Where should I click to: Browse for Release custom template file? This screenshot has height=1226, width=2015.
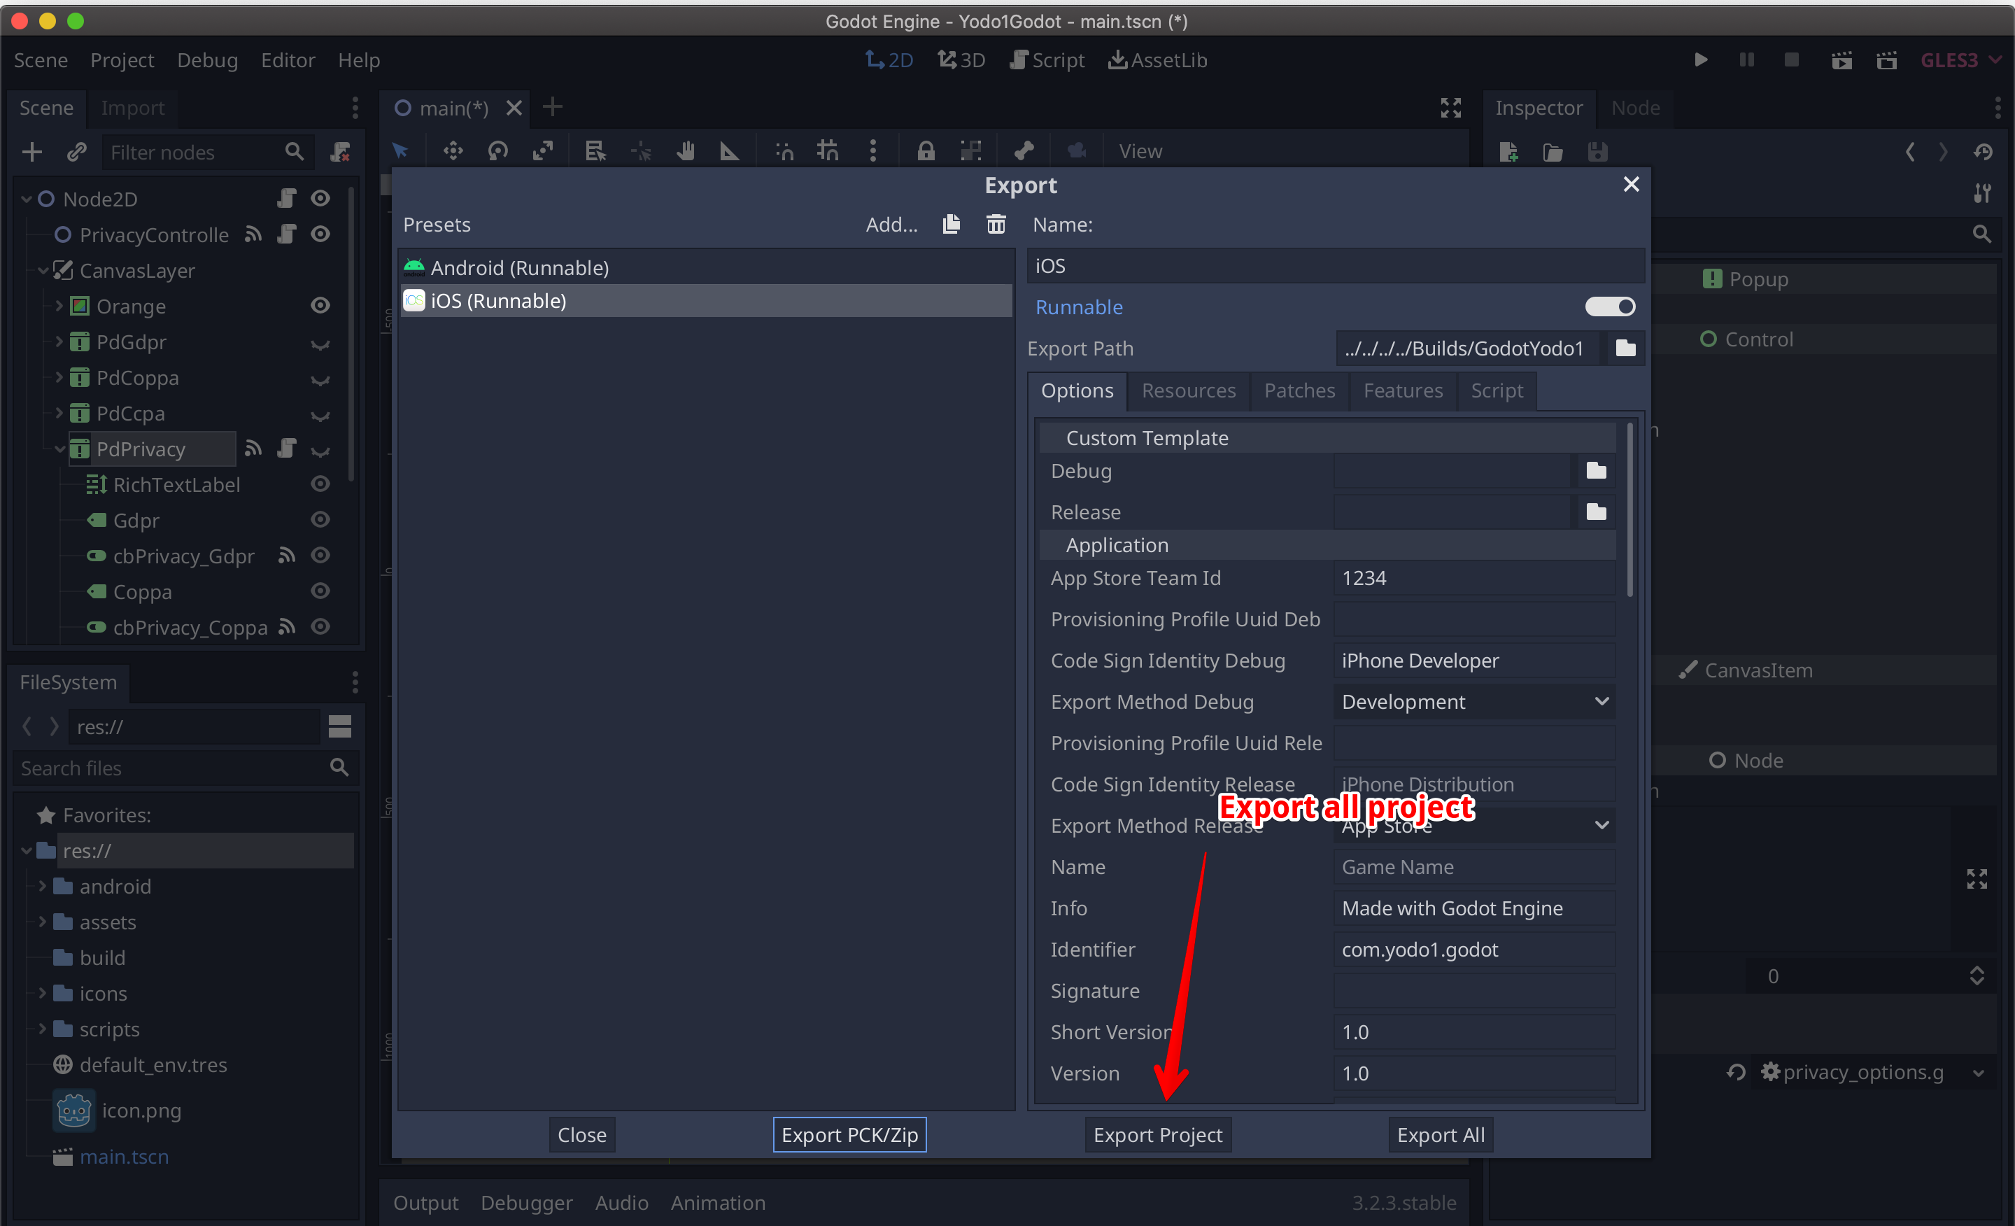click(x=1595, y=512)
